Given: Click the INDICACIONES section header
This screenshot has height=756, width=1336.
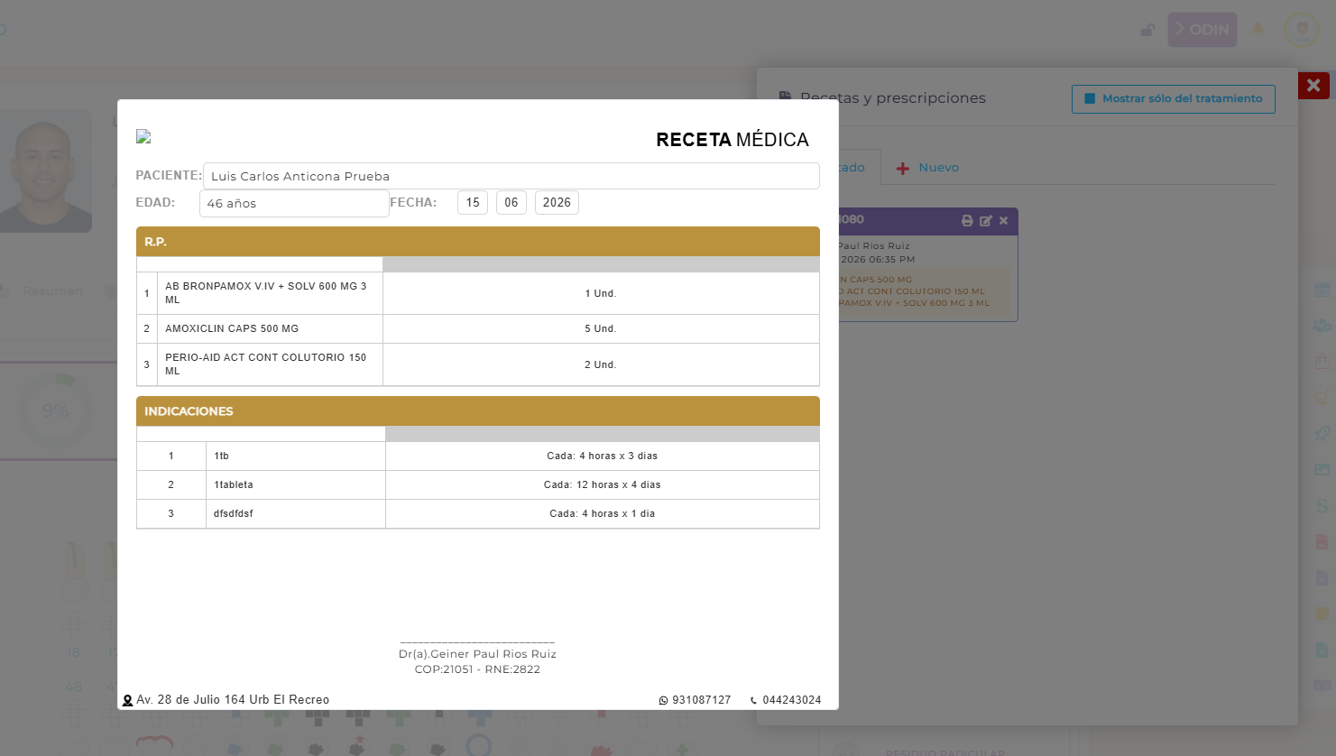Looking at the screenshot, I should 478,411.
